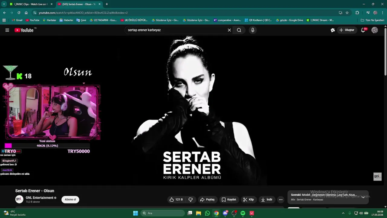Open taskbar weather widget
This screenshot has height=218, width=387.
coord(15,213)
